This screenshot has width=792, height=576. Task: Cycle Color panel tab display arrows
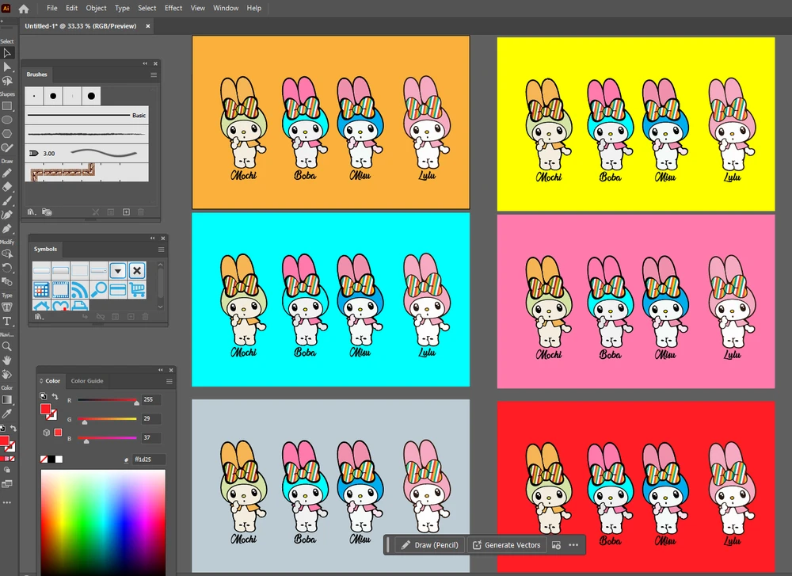(41, 381)
